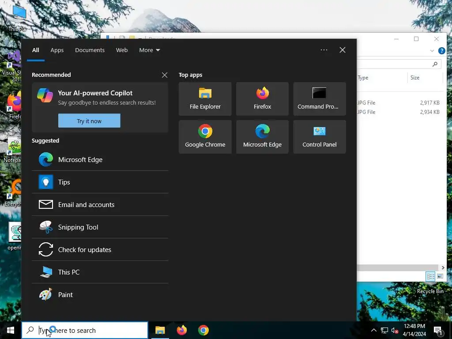Screen dimensions: 452x339
Task: Click File Explorer help question mark icon
Action: [441, 51]
